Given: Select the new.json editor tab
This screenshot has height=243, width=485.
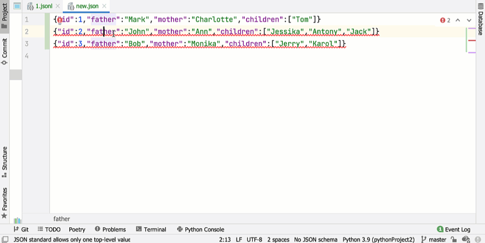Looking at the screenshot, I should pos(87,6).
